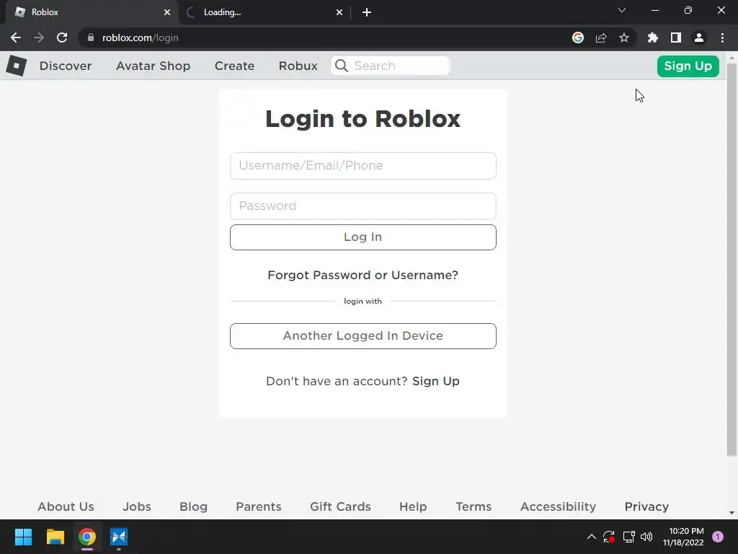Open Forgot Password or Username link
The width and height of the screenshot is (738, 554).
pos(363,275)
